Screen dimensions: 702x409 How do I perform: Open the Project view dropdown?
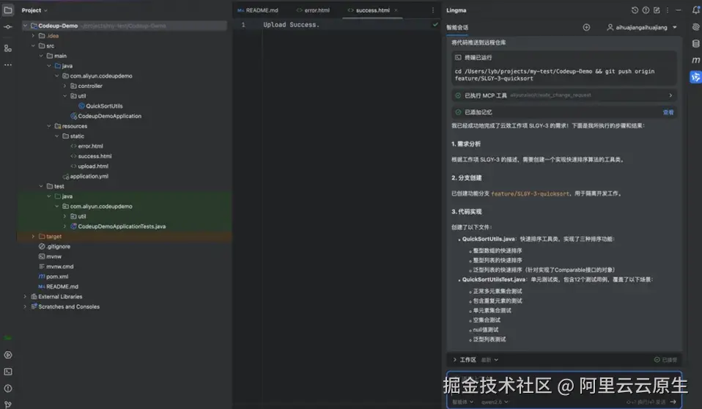pyautogui.click(x=34, y=10)
